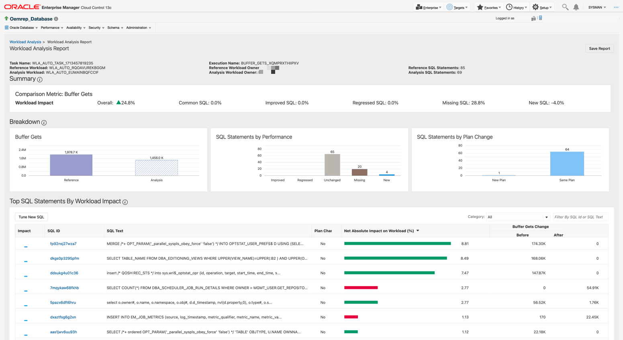Click the red impact bar for 7mqykaw68fkhb
Viewport: 623px width, 340px height.
[x=361, y=288]
